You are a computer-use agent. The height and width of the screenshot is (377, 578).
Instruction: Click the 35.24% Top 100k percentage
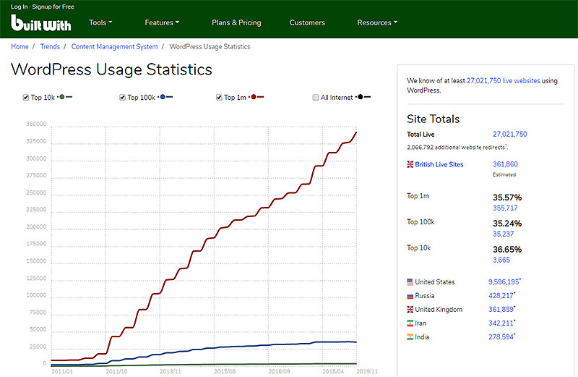click(507, 224)
